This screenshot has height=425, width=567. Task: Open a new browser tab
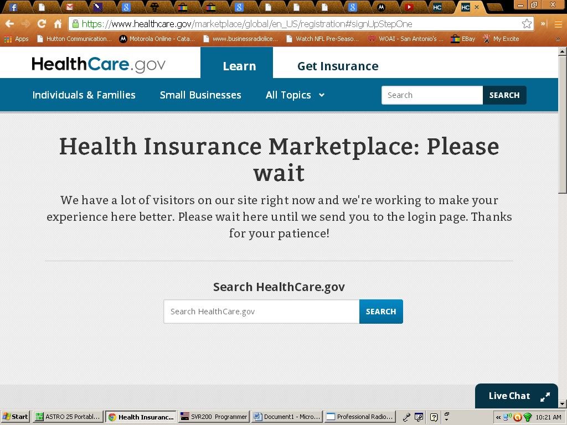coord(495,7)
